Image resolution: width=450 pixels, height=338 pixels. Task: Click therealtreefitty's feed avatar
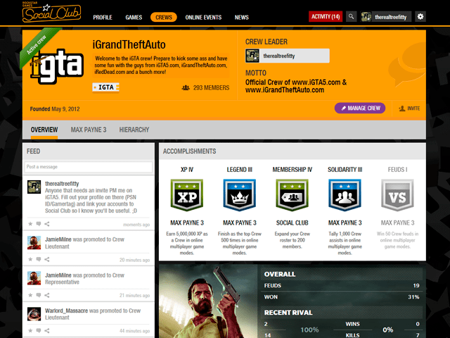click(34, 187)
